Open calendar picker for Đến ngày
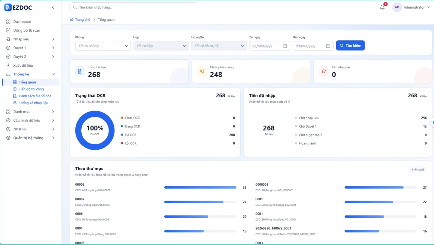 point(328,46)
